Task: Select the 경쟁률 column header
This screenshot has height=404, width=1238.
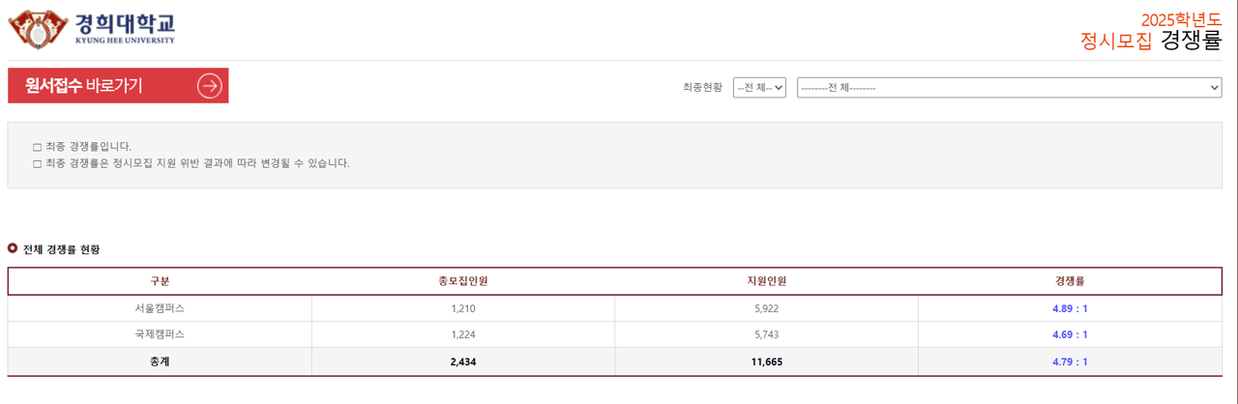Action: click(x=1070, y=281)
